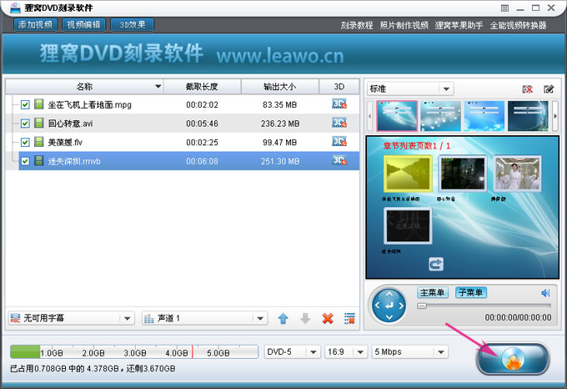This screenshot has width=567, height=389.
Task: Select the first pink-bordered menu template
Action: 397,116
